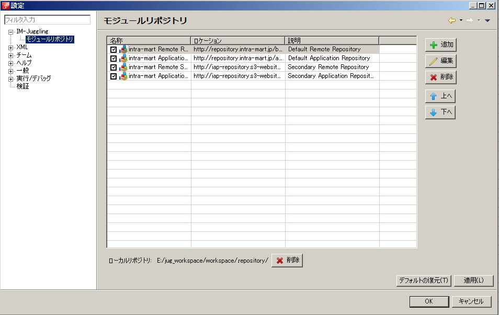Uncheck the intra-mart Remote R... repository checkbox
Viewport: 499px width, 315px height.
114,50
